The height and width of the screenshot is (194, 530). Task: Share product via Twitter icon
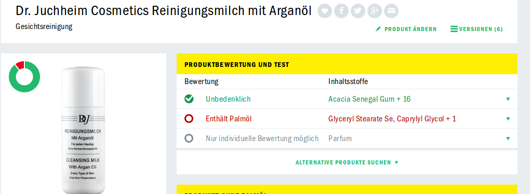coord(358,11)
